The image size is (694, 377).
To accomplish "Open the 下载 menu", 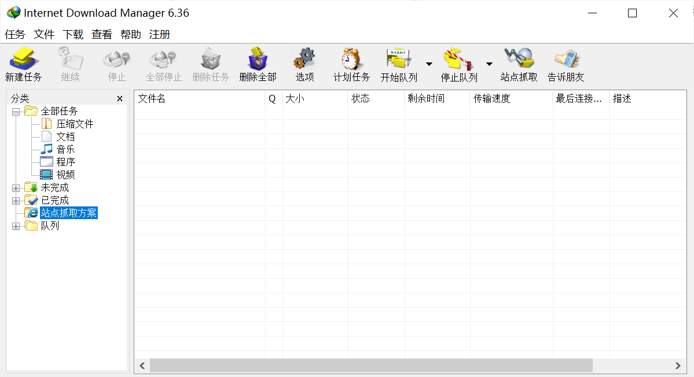I will 73,35.
